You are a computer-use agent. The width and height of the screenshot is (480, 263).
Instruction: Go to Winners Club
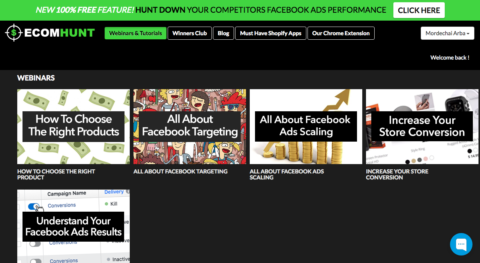[x=190, y=33]
